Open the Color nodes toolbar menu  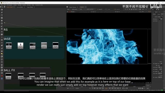point(2,21)
